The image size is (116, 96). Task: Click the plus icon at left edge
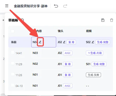[x=3, y=20]
